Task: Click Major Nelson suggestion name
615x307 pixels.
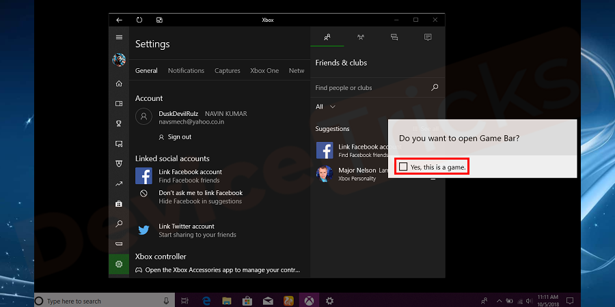Action: [x=357, y=171]
